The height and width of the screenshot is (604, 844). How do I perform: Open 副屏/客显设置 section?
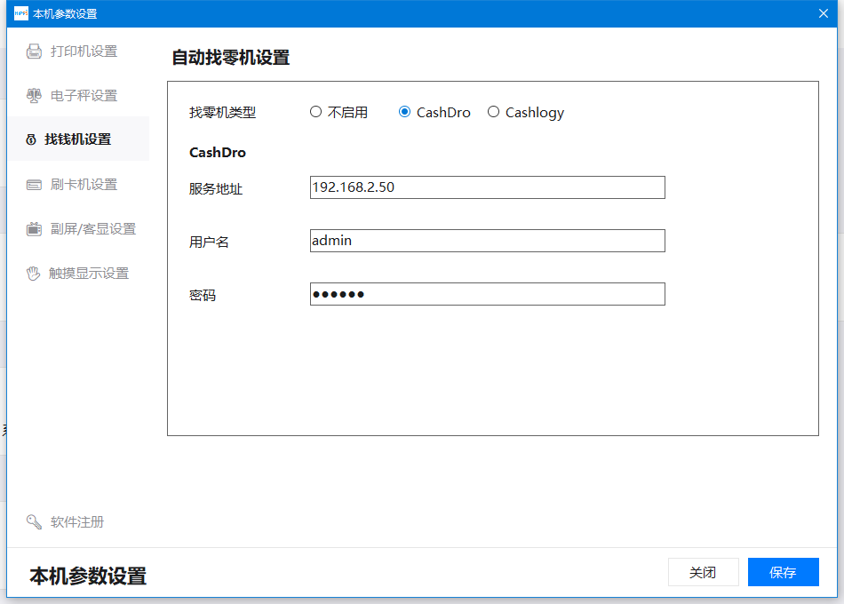[x=78, y=229]
